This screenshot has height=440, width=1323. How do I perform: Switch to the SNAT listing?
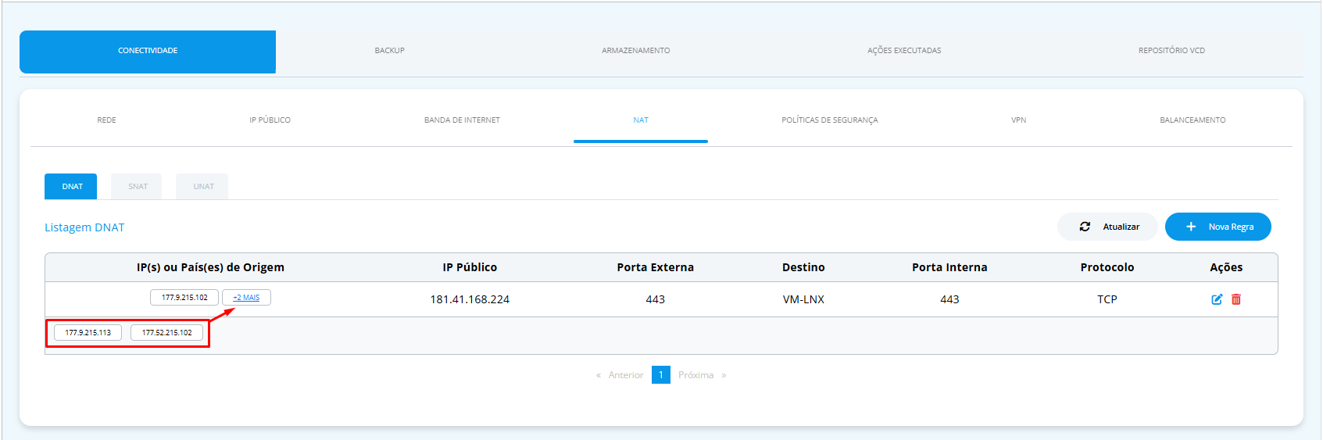[137, 187]
